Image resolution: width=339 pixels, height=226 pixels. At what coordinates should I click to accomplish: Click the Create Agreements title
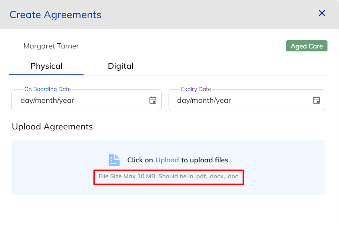55,15
